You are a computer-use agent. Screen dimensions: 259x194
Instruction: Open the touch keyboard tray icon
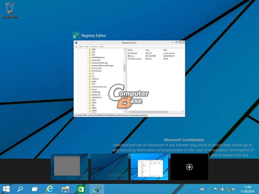[x=202, y=189]
